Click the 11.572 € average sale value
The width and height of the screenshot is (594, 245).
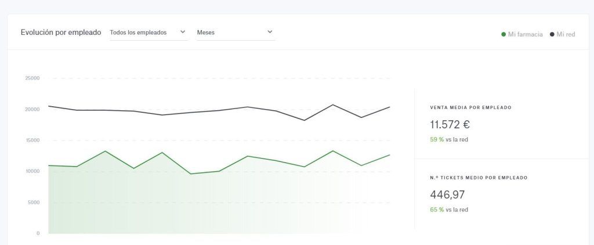point(450,124)
